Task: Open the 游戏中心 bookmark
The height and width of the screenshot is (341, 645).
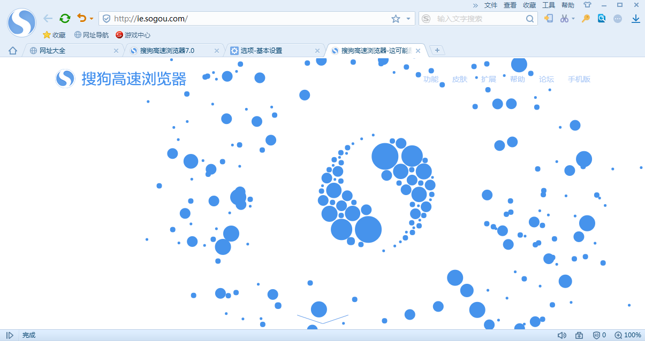Action: click(133, 35)
